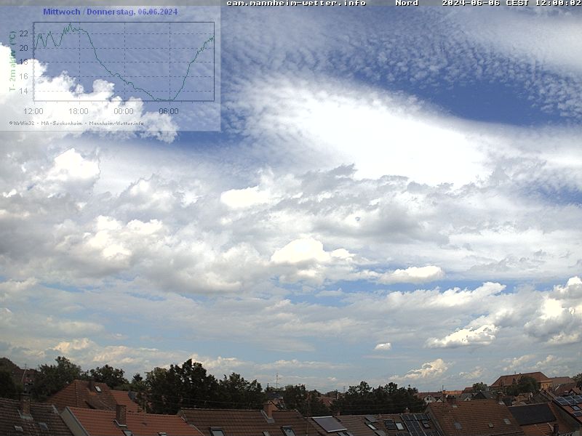Click the 14 degree temperature axis tick
This screenshot has height=436, width=582.
pos(24,91)
